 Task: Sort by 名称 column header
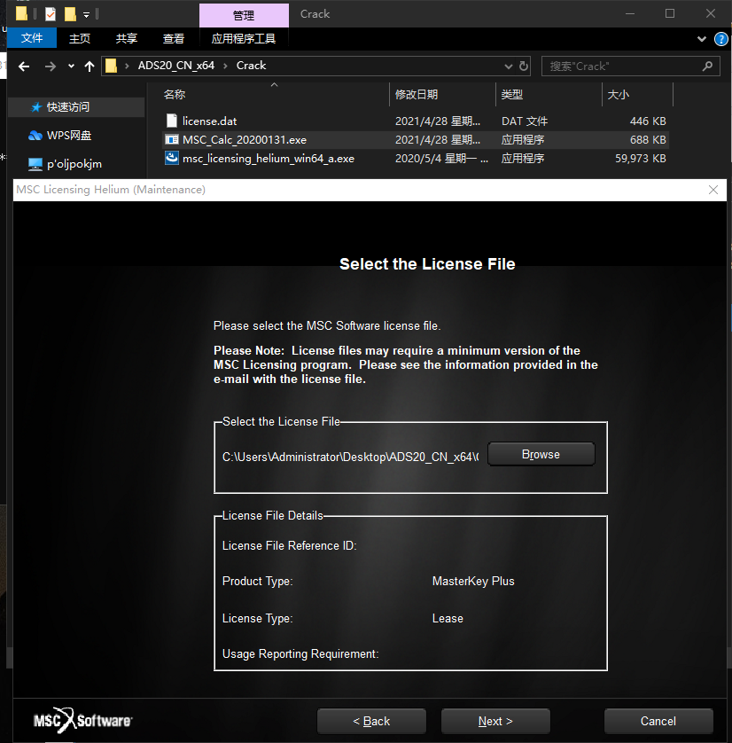click(175, 94)
